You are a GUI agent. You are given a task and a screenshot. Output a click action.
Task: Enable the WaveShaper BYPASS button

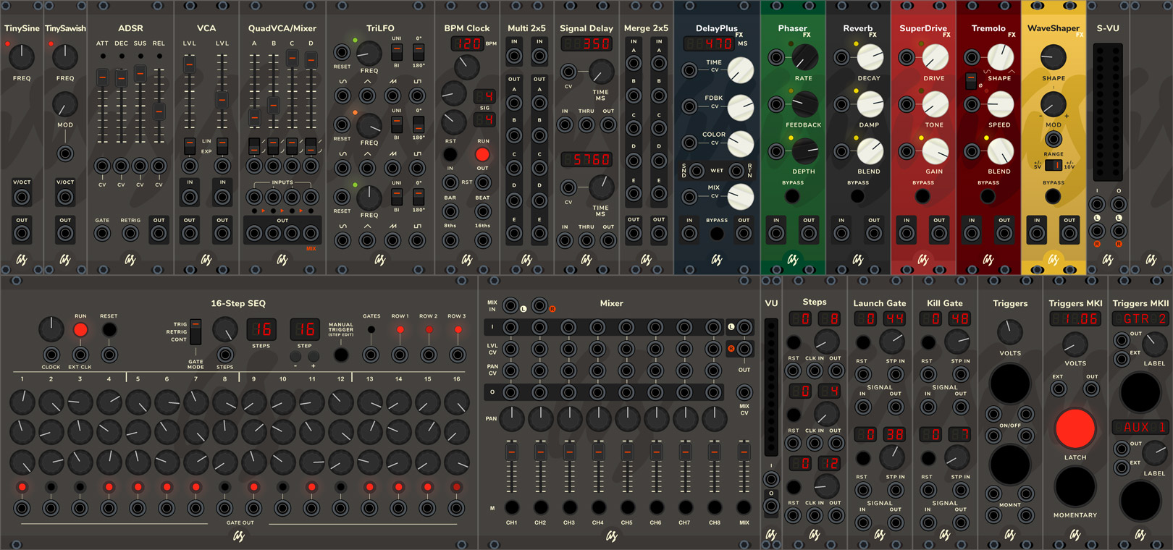pos(1053,195)
